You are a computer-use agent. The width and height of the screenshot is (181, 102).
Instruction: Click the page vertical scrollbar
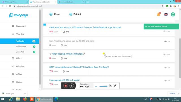pos(180,58)
